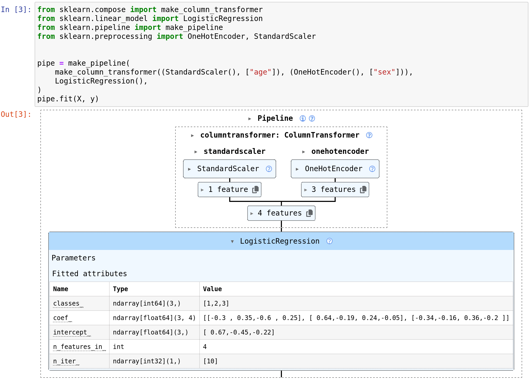Toggle the Fitted attributes section

pyautogui.click(x=89, y=274)
